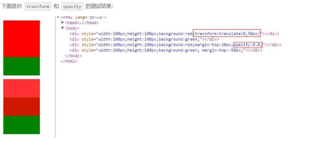Click the light semi-transparent red block
316x141 pixels.
pos(22,88)
